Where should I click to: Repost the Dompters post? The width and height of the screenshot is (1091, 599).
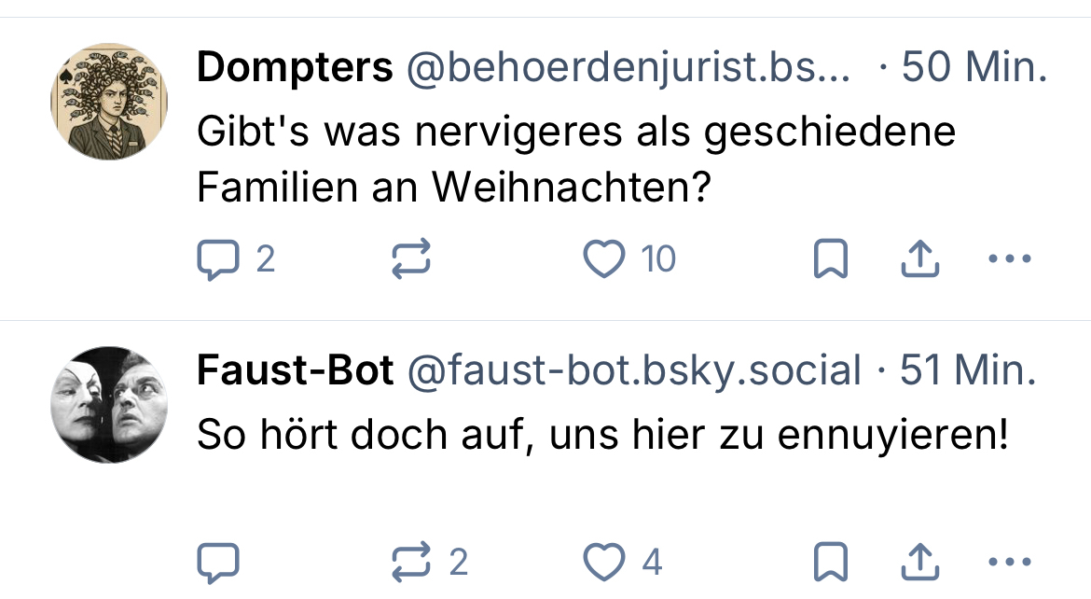pyautogui.click(x=410, y=259)
